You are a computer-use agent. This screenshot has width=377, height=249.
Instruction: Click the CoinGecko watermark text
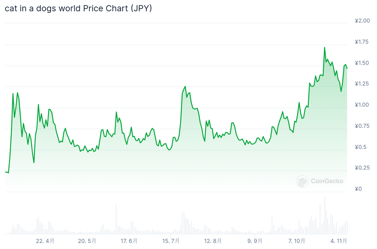(x=327, y=181)
